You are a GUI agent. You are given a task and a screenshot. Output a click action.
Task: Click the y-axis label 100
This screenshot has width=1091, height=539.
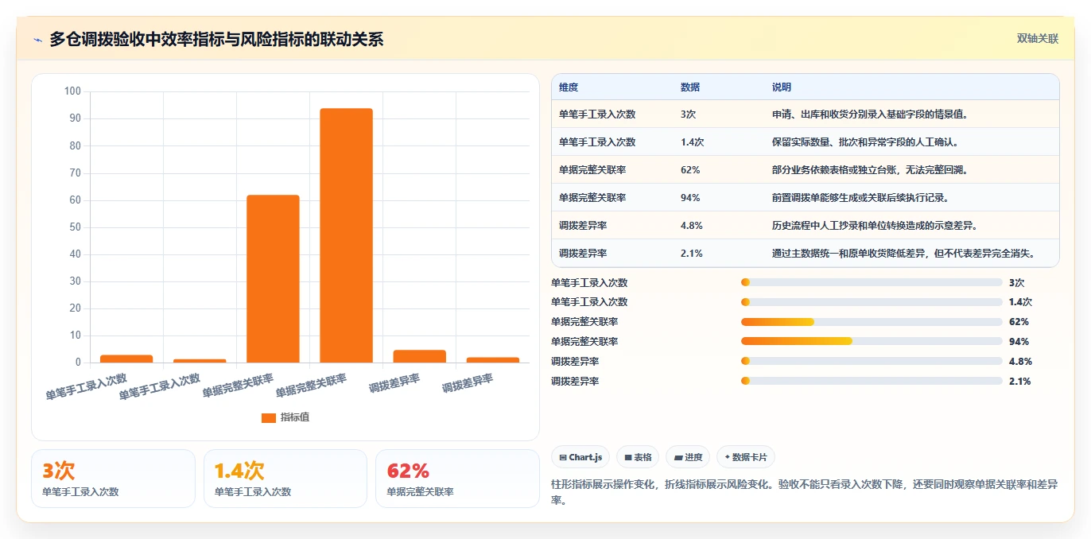pos(72,91)
